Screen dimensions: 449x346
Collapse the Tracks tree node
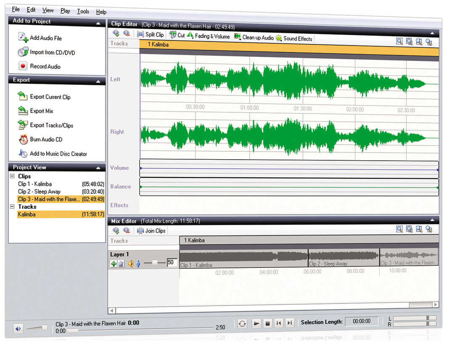pos(13,207)
